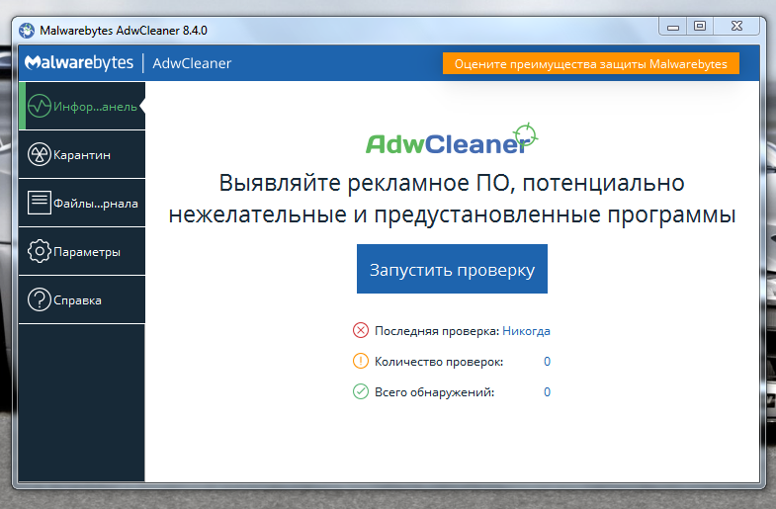Screen dimensions: 776x509
Task: Go to Параметры settings tab
Action: (x=82, y=251)
